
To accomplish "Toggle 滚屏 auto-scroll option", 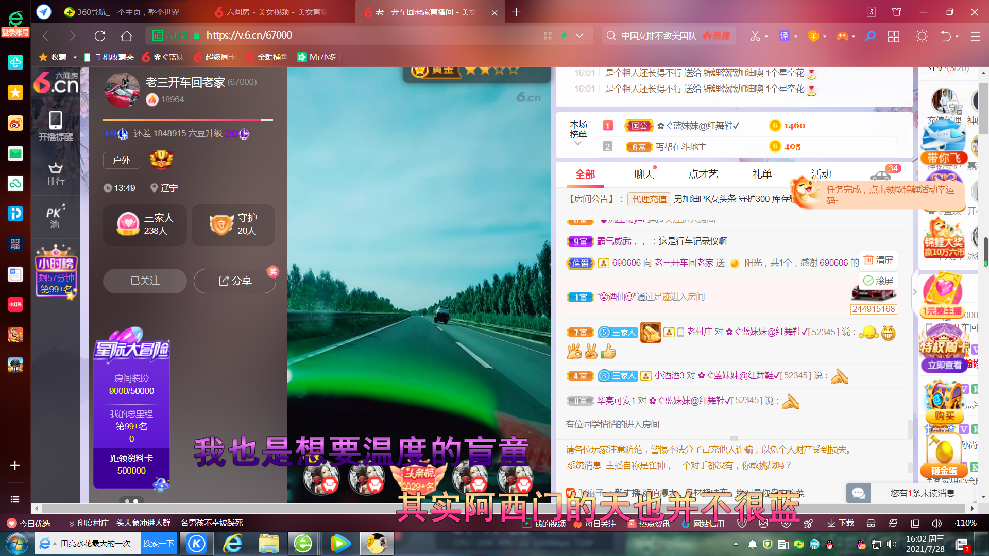I will click(878, 281).
